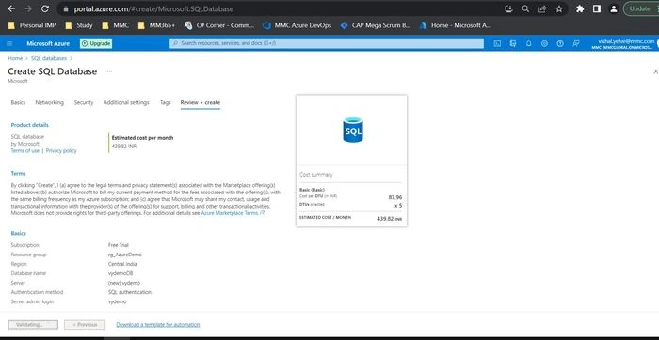659x340 pixels.
Task: Open the MMC bookmark folder
Action: [116, 25]
